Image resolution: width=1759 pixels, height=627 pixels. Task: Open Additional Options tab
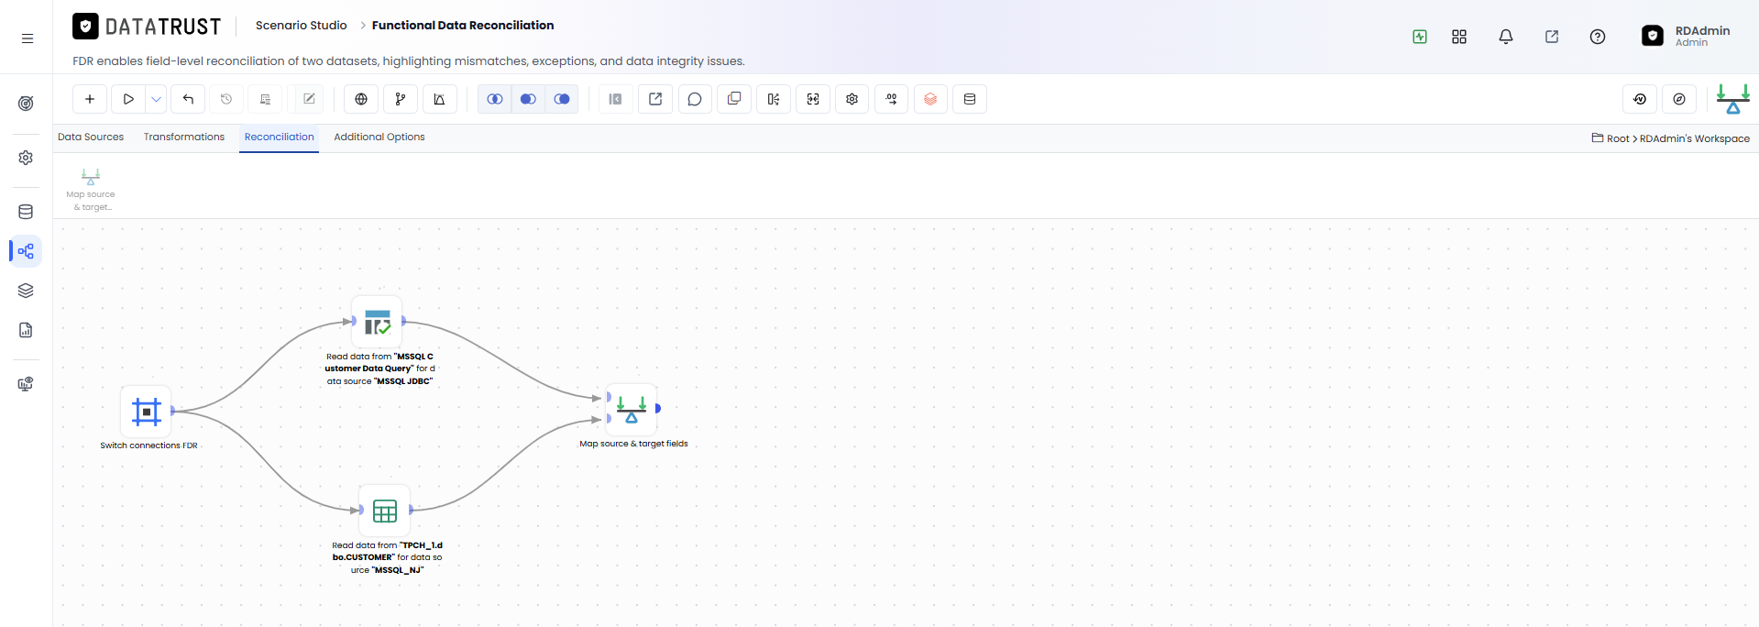click(x=379, y=137)
